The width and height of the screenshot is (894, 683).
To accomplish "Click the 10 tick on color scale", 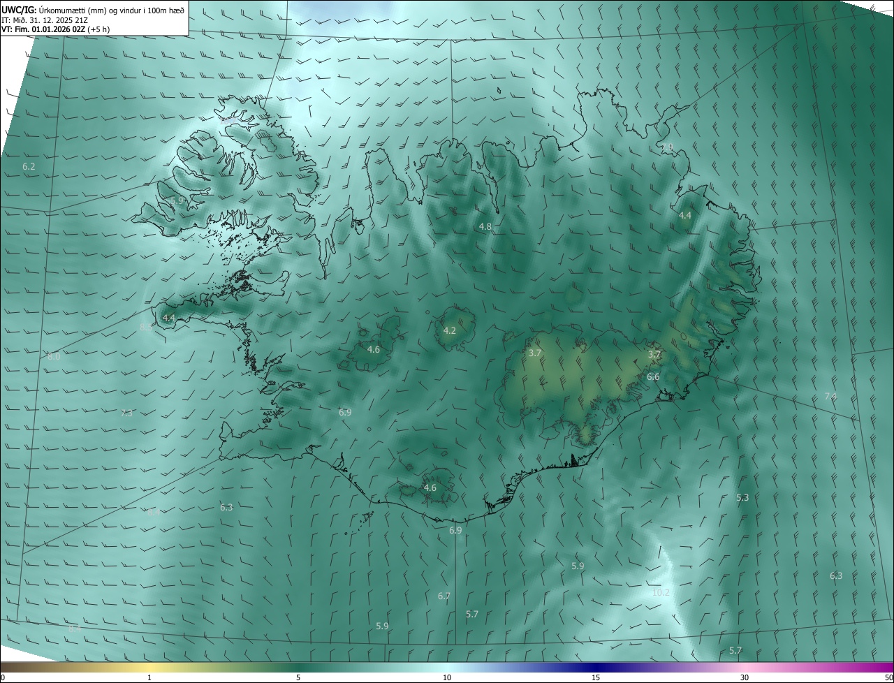I will (447, 677).
